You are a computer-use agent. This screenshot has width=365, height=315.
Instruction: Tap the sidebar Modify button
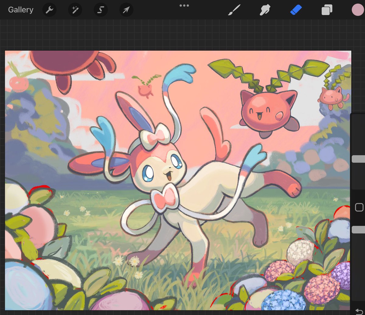(x=359, y=207)
